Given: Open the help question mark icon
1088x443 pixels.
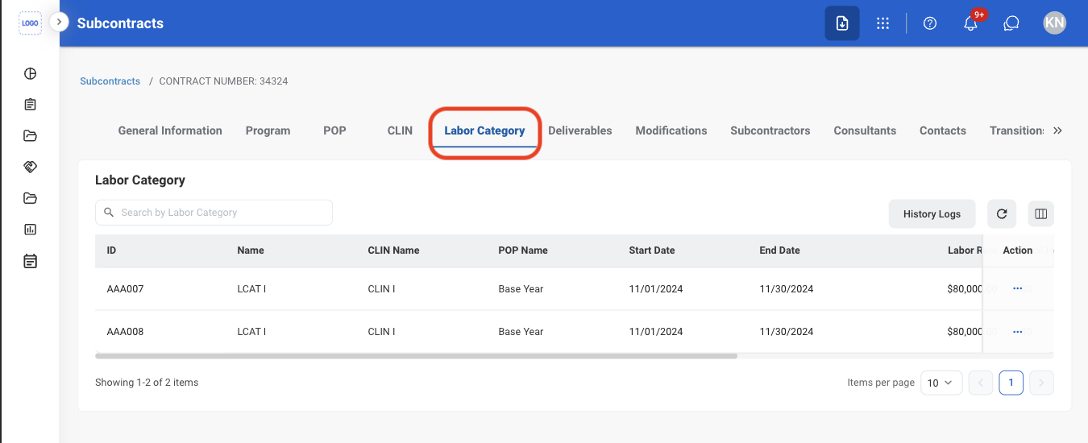Looking at the screenshot, I should coord(930,23).
